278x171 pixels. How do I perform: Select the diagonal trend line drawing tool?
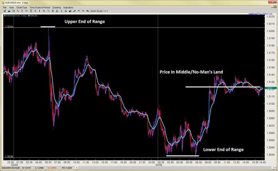tap(18, 11)
